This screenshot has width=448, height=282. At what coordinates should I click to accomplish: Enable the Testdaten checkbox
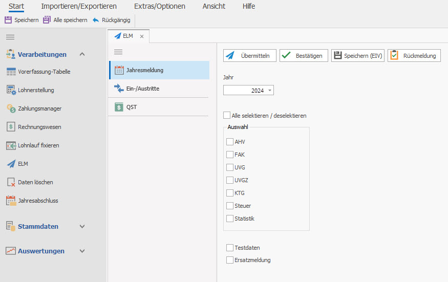coord(230,248)
